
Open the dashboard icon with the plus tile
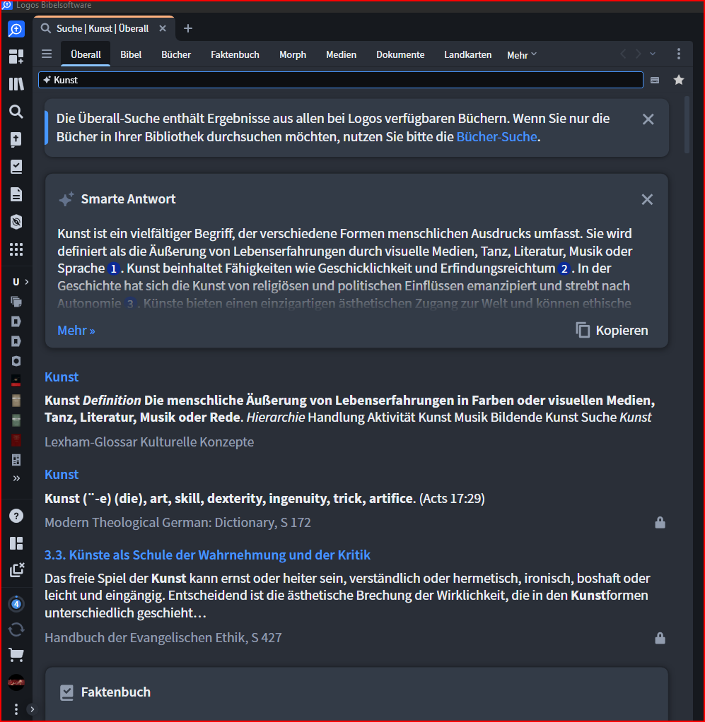16,57
